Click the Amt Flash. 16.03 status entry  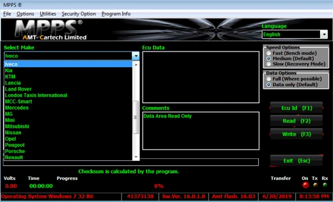233,196
